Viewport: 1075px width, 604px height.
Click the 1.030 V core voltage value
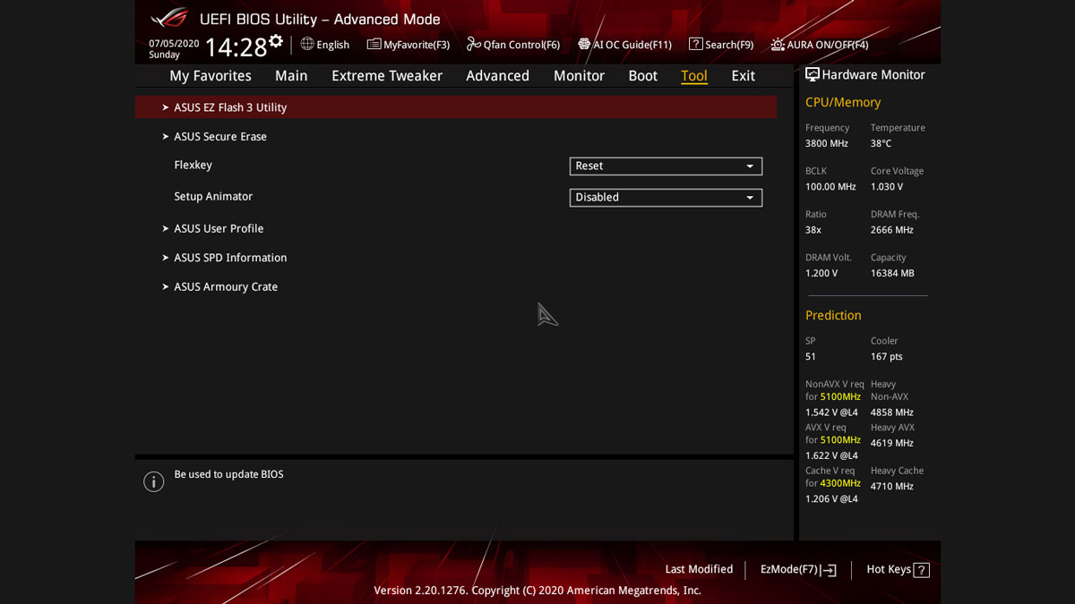click(887, 187)
